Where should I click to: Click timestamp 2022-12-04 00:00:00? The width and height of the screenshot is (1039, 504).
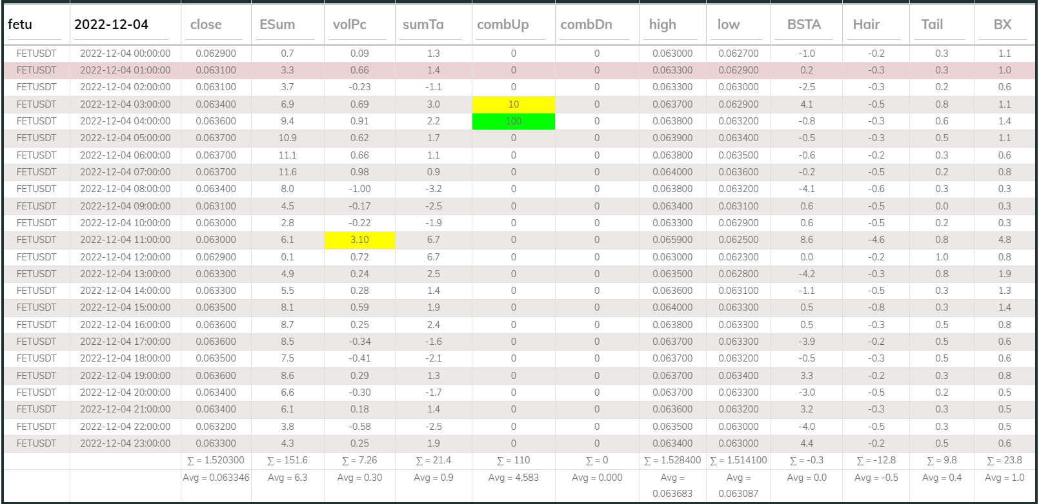125,53
